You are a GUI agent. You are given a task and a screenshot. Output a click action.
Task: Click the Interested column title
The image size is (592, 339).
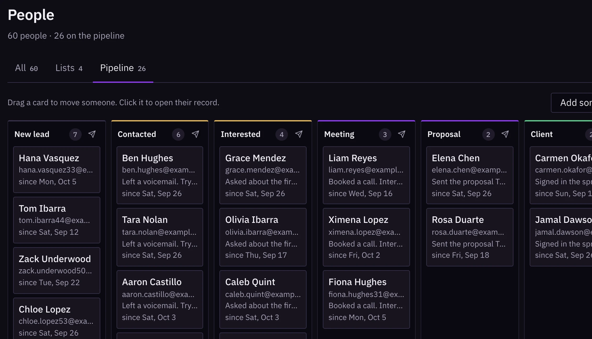pyautogui.click(x=241, y=134)
